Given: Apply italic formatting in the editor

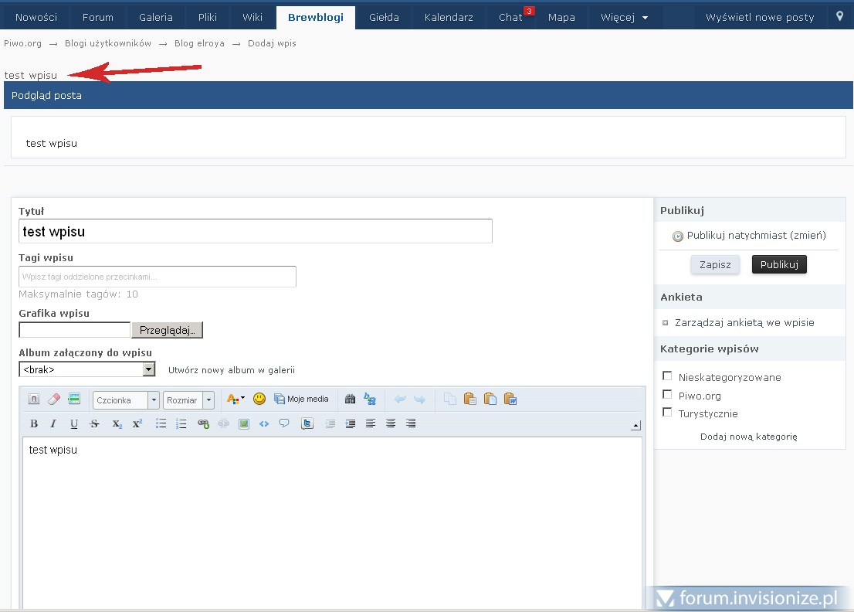Looking at the screenshot, I should pos(54,423).
